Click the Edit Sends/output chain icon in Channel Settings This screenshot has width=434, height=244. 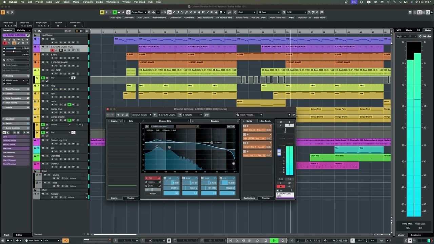(207, 115)
